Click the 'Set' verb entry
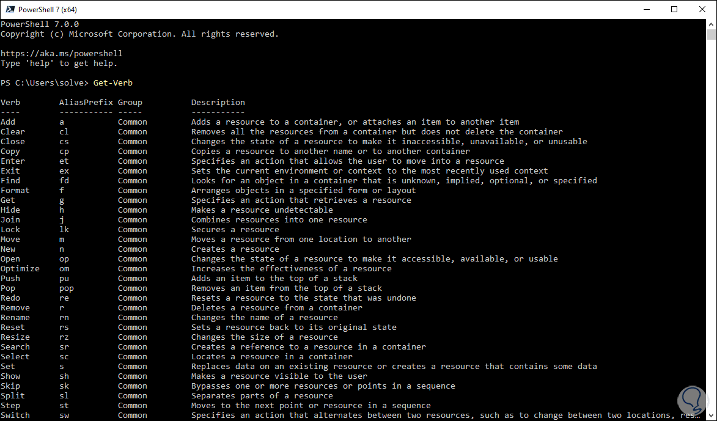The height and width of the screenshot is (421, 717). [8, 367]
